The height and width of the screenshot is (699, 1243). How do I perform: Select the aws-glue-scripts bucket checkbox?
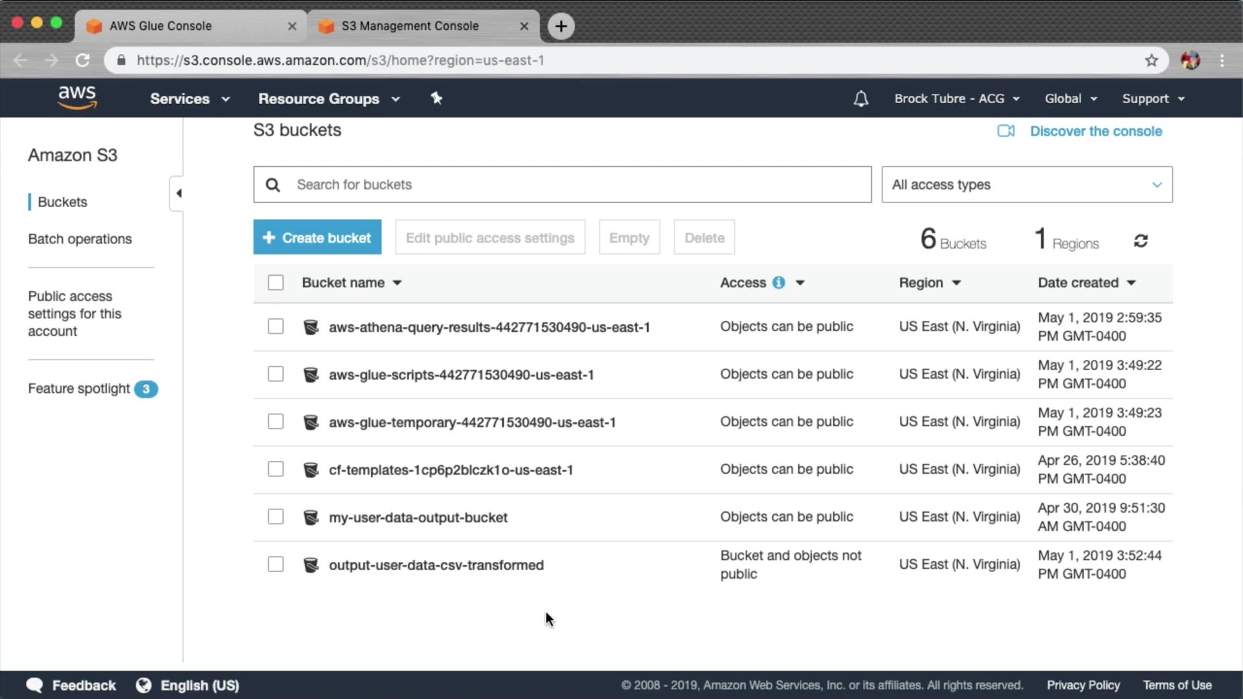coord(276,374)
